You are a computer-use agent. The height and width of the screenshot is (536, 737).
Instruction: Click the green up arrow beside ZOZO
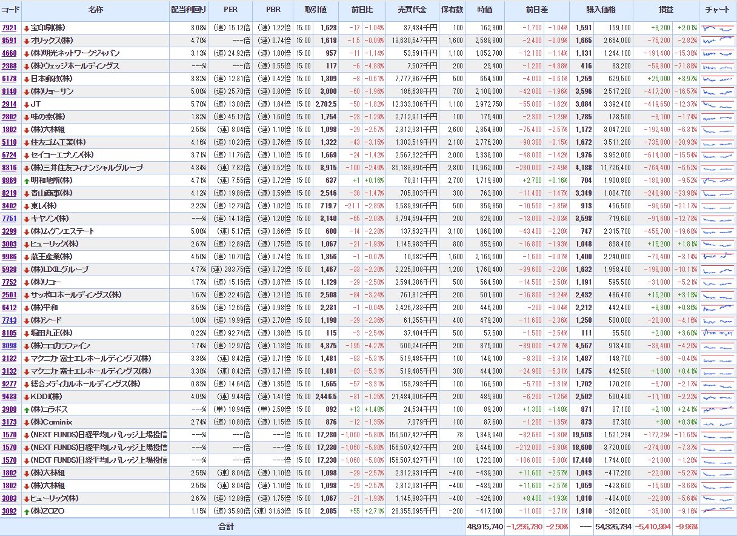click(26, 511)
